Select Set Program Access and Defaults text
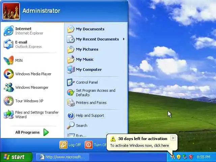This screenshot has height=162, width=216. point(96,92)
